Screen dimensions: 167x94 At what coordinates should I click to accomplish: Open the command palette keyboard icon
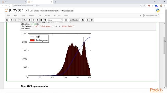(x=66, y=20)
